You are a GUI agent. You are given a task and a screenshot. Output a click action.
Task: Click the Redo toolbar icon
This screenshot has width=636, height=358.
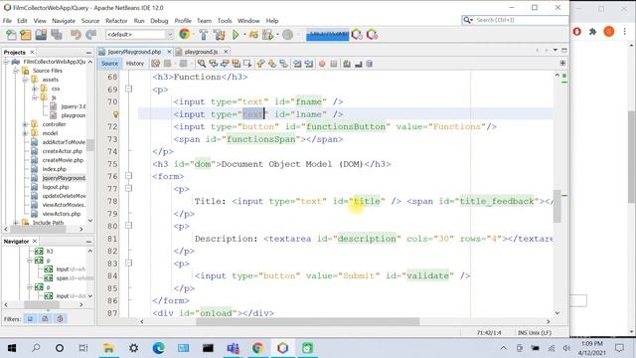(90, 35)
